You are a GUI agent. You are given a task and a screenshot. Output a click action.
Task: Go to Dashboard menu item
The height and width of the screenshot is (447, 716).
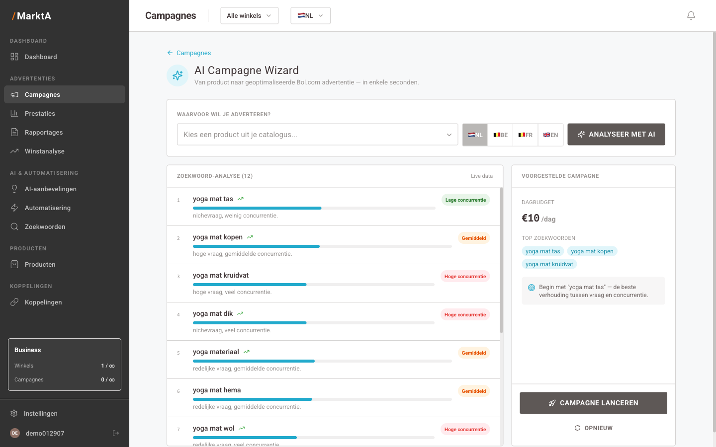click(x=65, y=57)
